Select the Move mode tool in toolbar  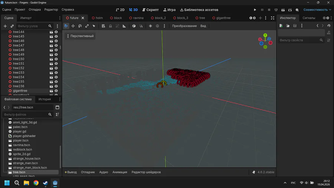pyautogui.click(x=73, y=26)
